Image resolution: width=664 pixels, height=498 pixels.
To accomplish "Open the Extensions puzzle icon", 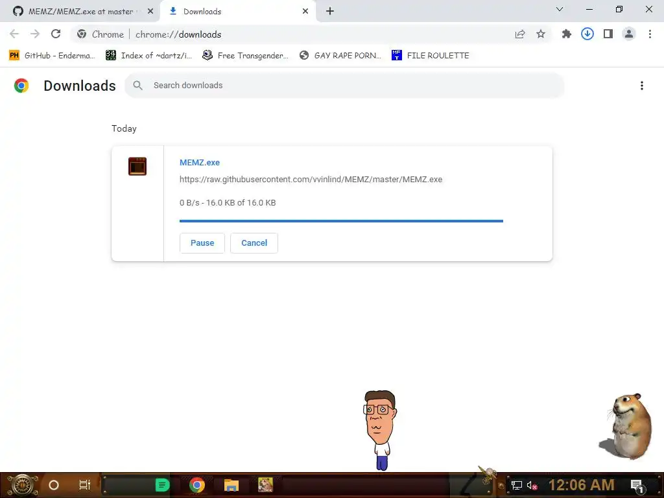I will tap(566, 34).
